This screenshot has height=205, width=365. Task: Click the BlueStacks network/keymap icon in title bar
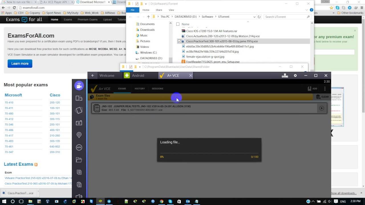pos(285,75)
